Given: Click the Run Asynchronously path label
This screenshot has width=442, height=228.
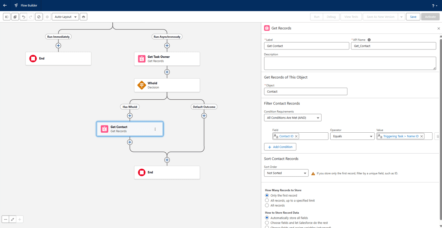Looking at the screenshot, I should 167,37.
